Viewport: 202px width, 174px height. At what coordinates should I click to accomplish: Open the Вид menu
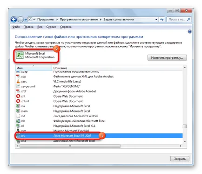40,27
